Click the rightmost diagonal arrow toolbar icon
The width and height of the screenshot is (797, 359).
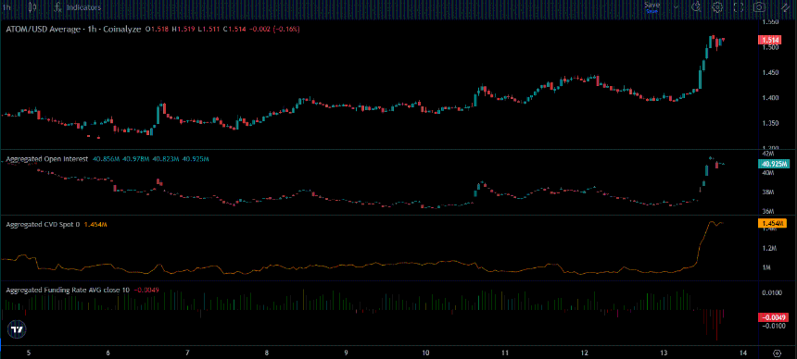coord(784,6)
